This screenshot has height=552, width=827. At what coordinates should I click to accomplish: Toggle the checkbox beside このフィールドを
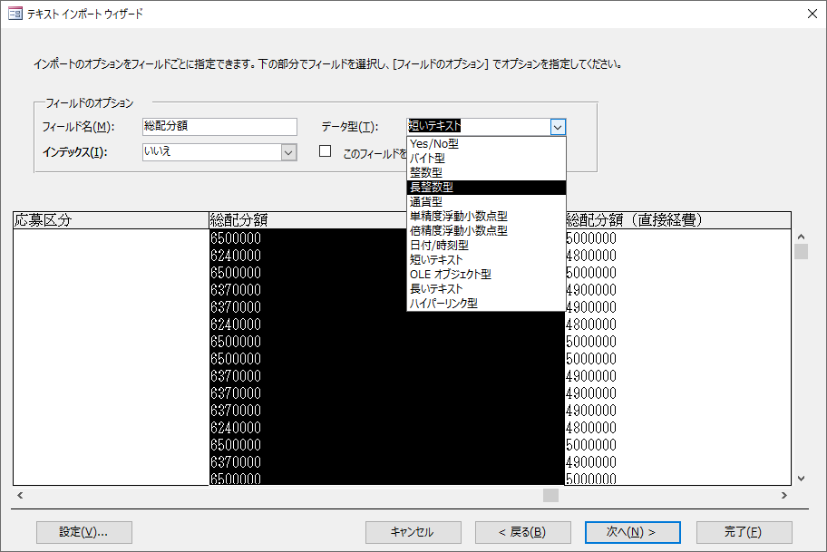click(x=326, y=151)
